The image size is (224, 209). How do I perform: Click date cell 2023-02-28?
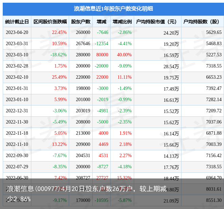click(x=17, y=66)
